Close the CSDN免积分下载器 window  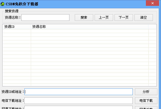click(x=152, y=3)
